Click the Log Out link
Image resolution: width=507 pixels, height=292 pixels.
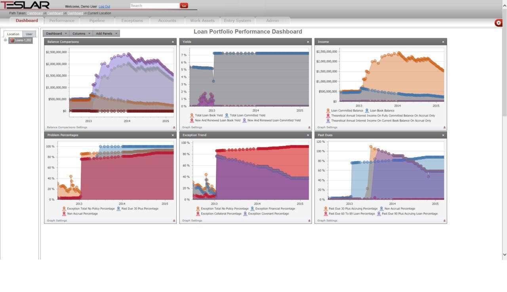pyautogui.click(x=105, y=7)
